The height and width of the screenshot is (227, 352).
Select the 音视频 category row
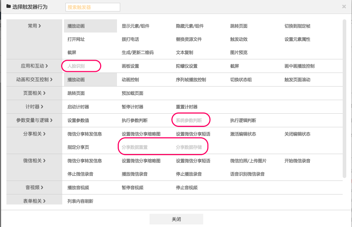(34, 188)
